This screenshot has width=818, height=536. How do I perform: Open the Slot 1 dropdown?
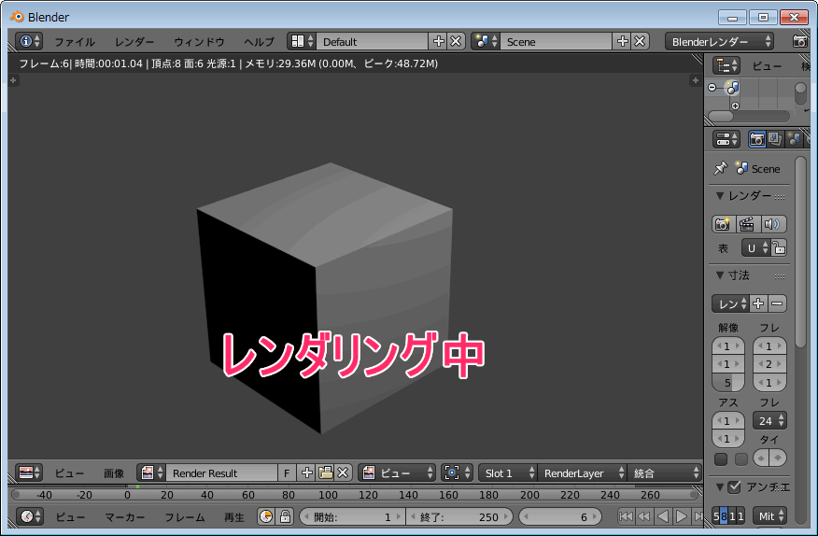point(507,473)
